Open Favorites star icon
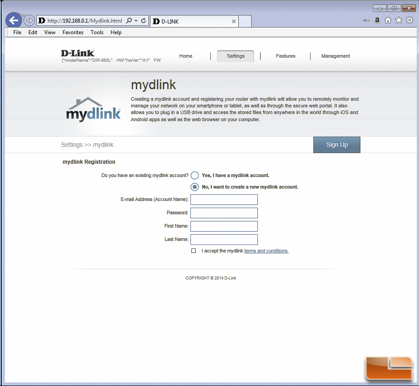Screen dimensions: 419x386 (399, 20)
